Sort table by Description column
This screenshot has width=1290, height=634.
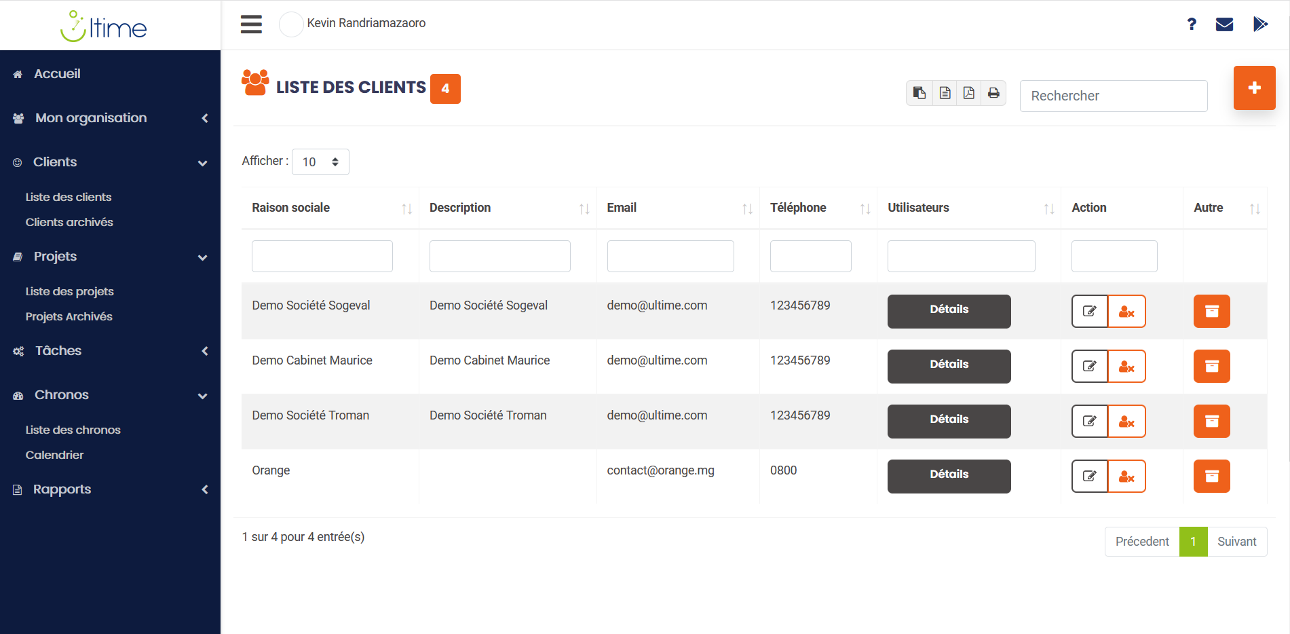click(x=508, y=208)
